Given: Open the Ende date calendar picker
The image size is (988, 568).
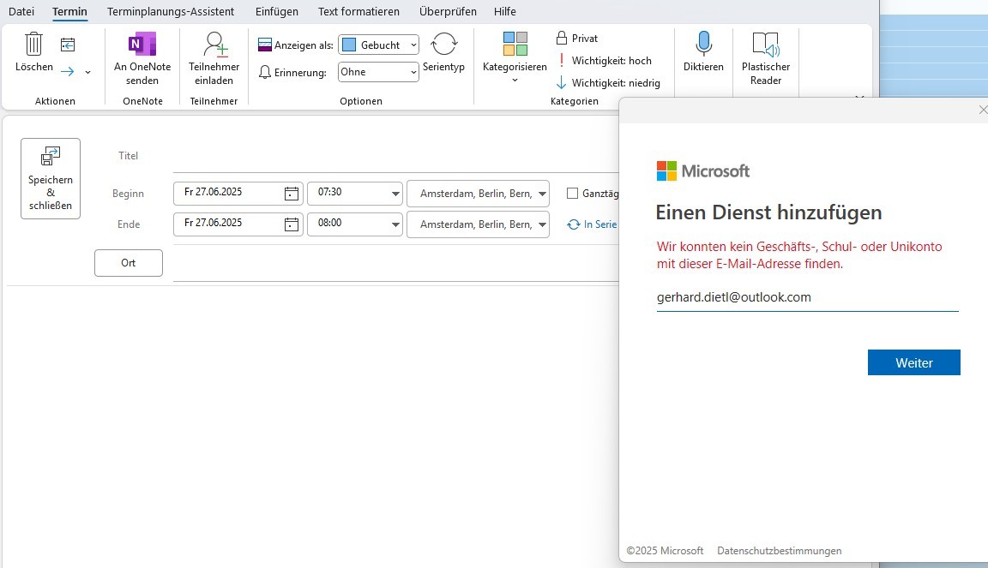Looking at the screenshot, I should click(291, 224).
